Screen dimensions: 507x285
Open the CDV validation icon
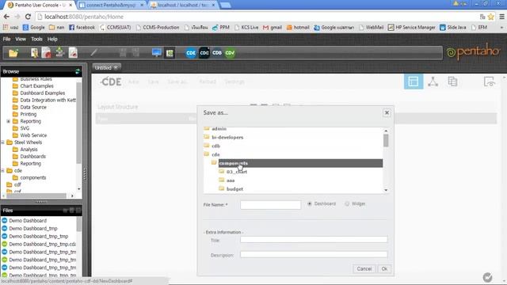pyautogui.click(x=230, y=53)
